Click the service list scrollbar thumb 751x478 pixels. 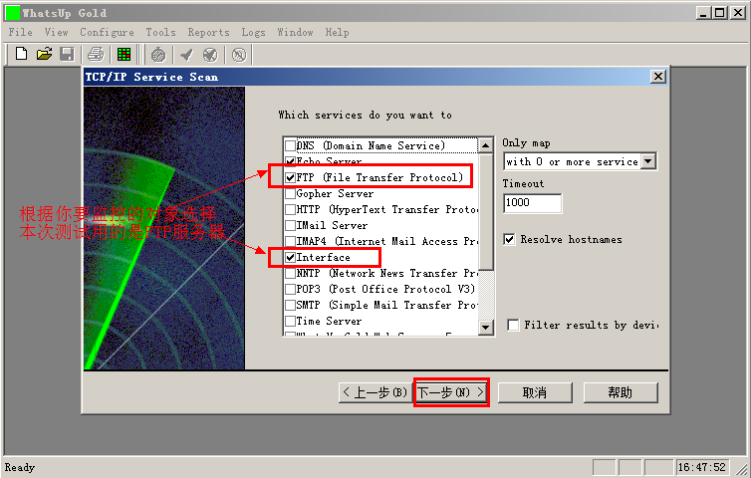(485, 211)
